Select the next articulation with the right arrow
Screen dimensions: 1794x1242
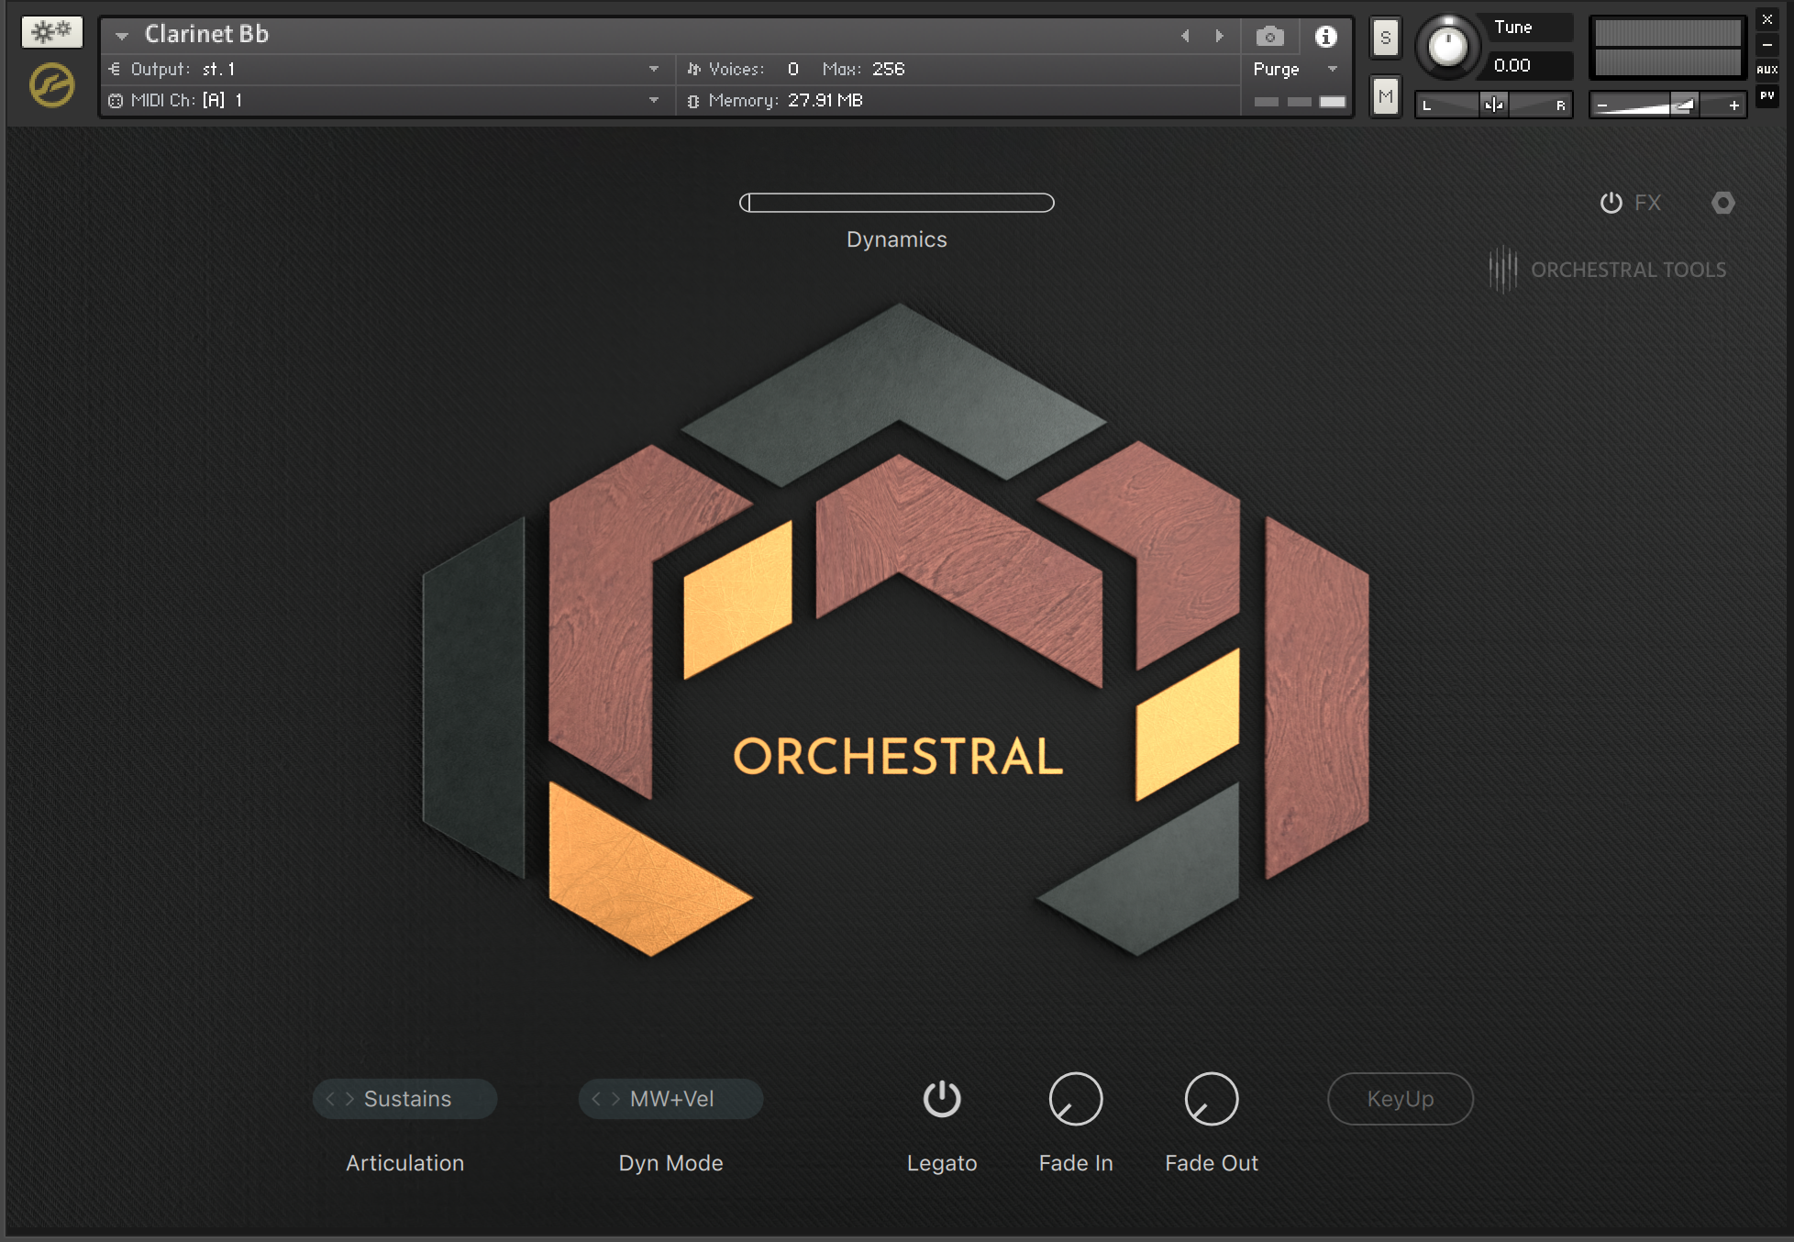349,1098
